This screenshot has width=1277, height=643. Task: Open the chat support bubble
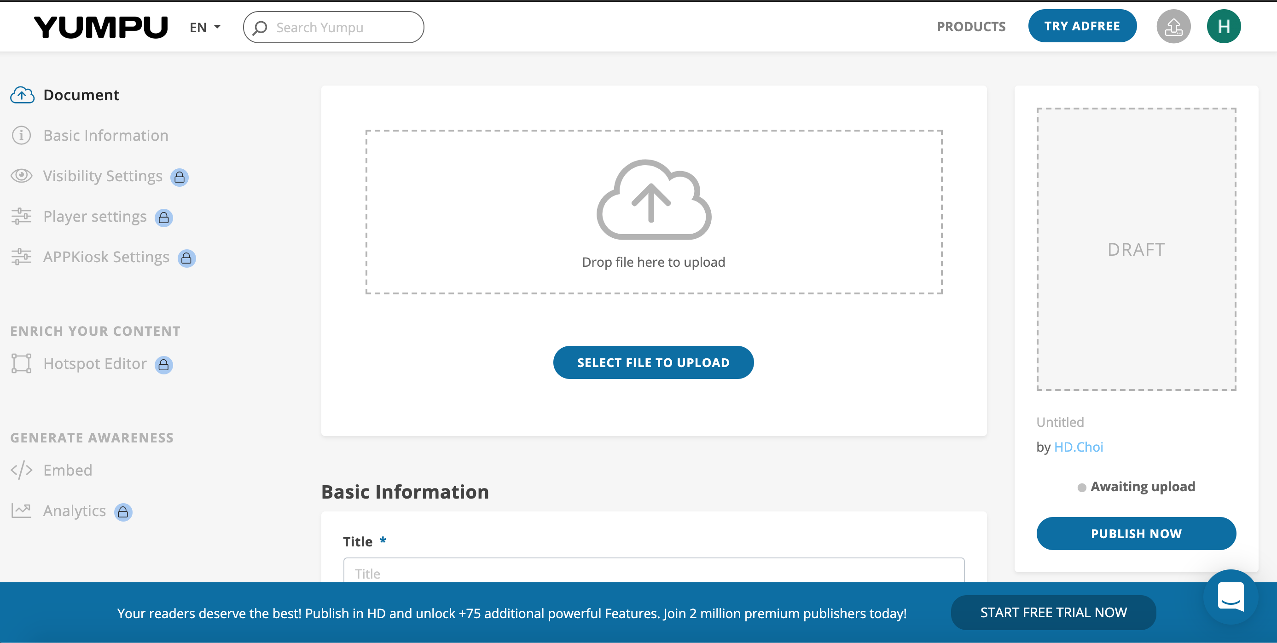[1231, 597]
